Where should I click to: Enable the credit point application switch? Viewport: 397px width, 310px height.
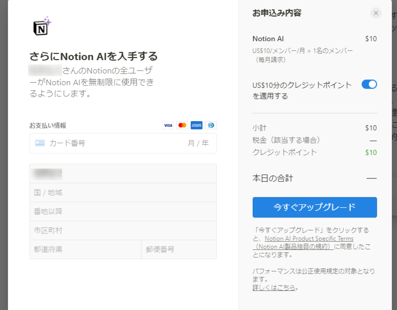369,84
